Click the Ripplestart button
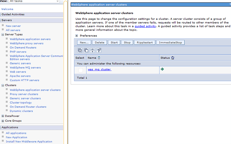Screen dimensions: 231x144 (x=145, y=42)
